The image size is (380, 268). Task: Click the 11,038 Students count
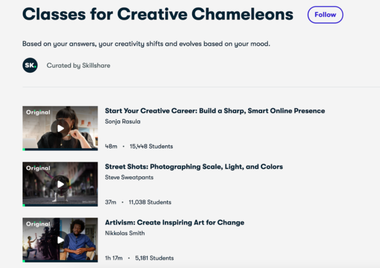click(x=150, y=202)
